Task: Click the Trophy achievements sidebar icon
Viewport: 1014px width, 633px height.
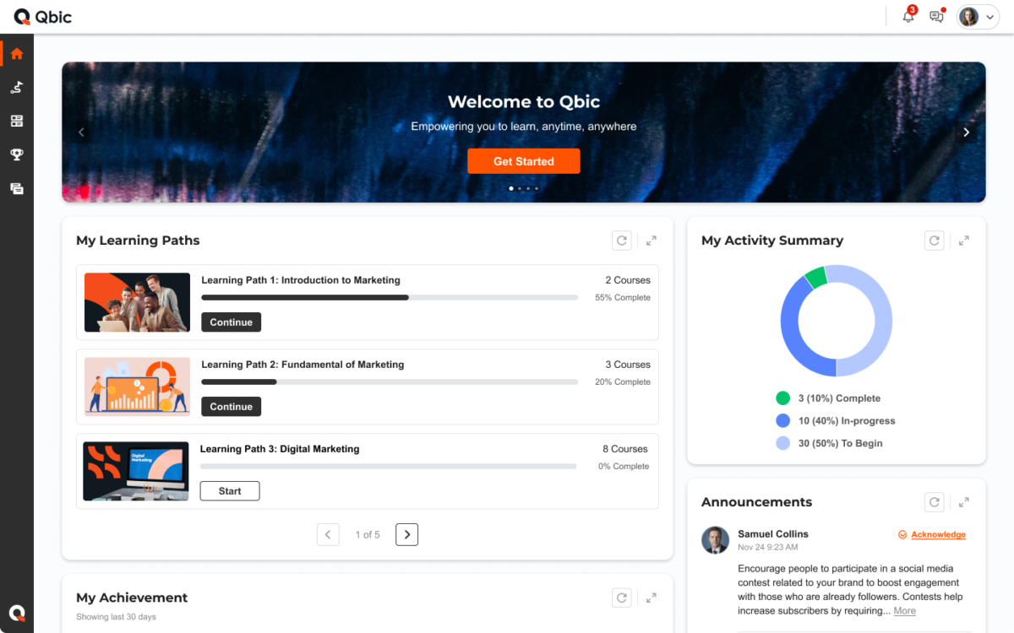Action: point(17,154)
